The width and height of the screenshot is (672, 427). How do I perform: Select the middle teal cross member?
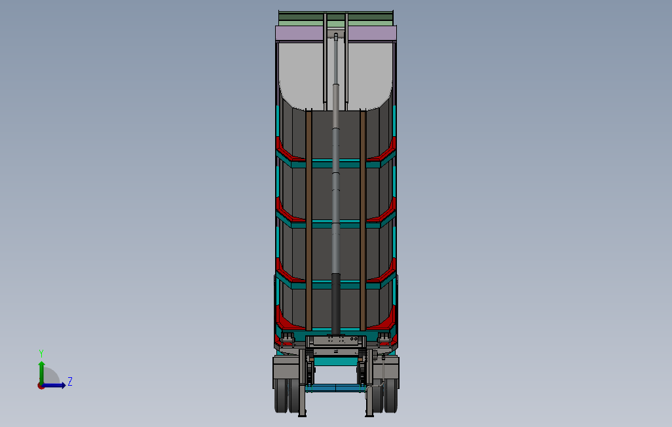coord(335,224)
